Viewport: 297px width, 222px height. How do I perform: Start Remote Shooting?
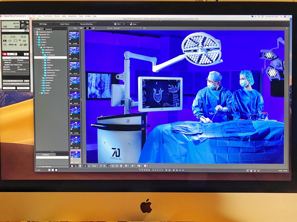point(86,24)
